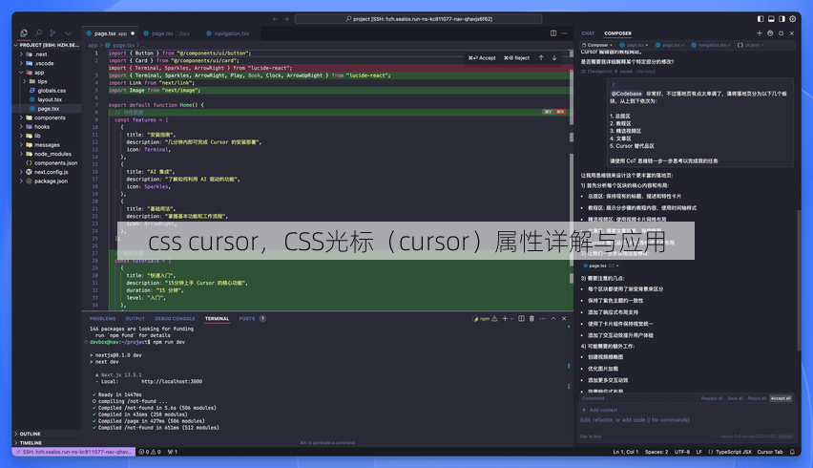Screen dimensions: 813x468
Task: Expand the .next folder
Action: (x=48, y=54)
